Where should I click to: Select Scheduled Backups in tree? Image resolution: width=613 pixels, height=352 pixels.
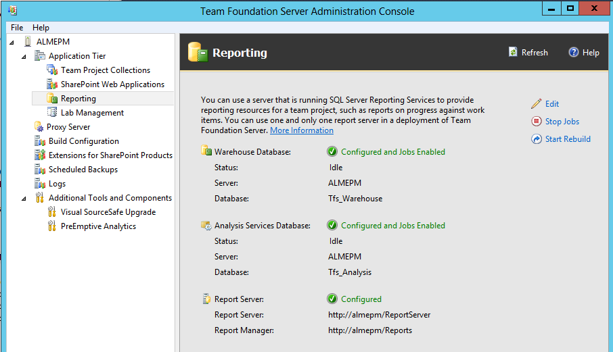tap(83, 170)
